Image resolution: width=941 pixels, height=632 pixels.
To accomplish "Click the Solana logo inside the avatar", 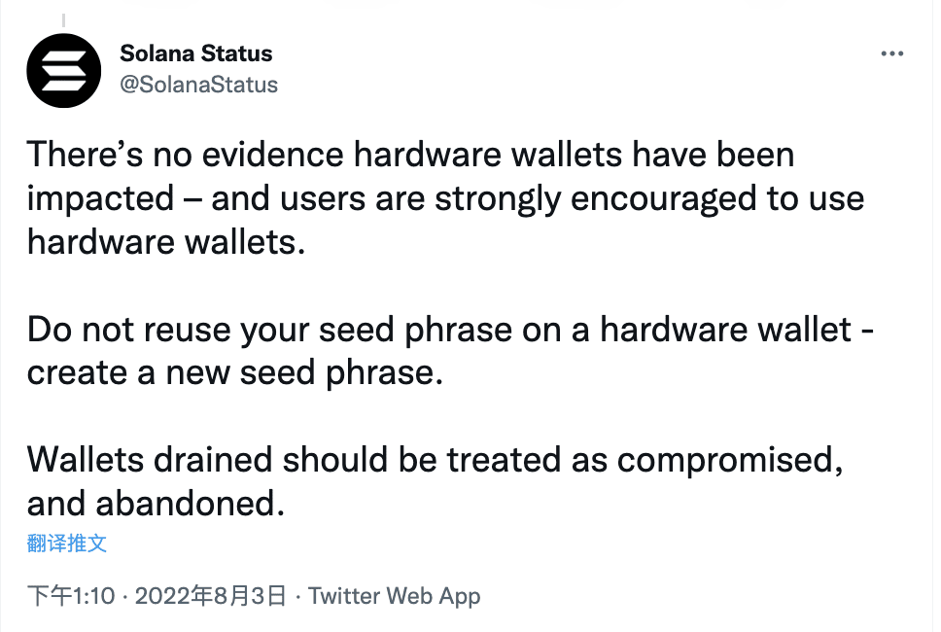I will click(63, 71).
